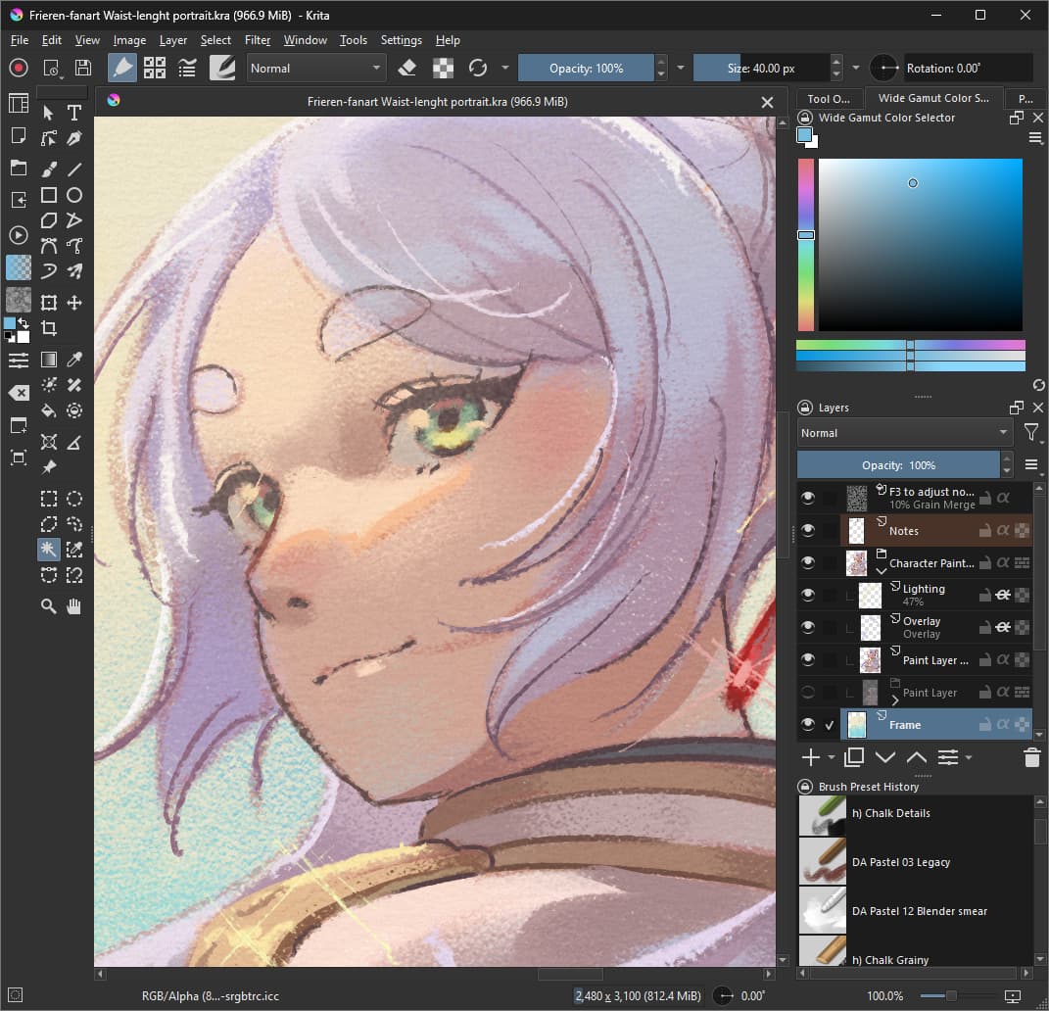The image size is (1049, 1011).
Task: Choose DA Pastel 03 Legacy preset
Action: click(x=901, y=862)
